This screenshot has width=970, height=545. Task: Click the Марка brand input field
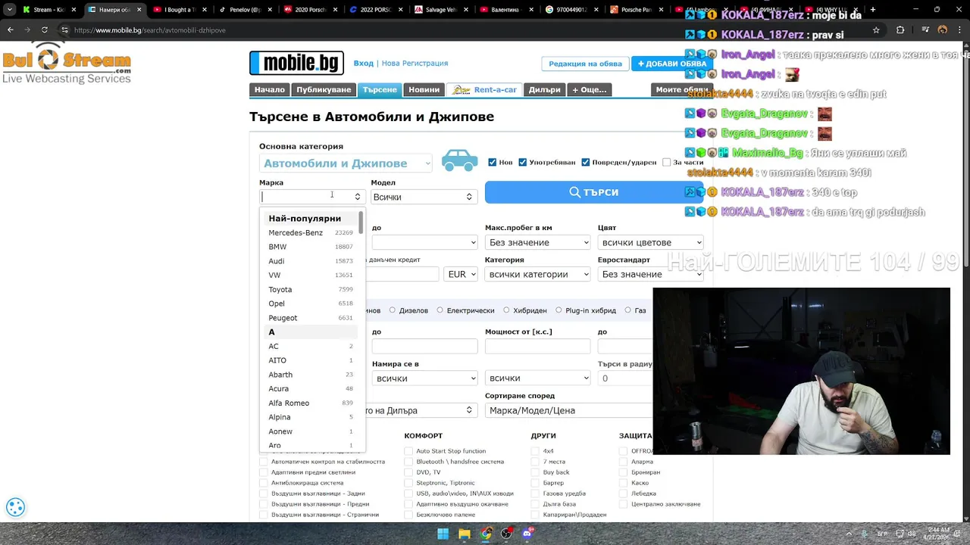(x=311, y=197)
